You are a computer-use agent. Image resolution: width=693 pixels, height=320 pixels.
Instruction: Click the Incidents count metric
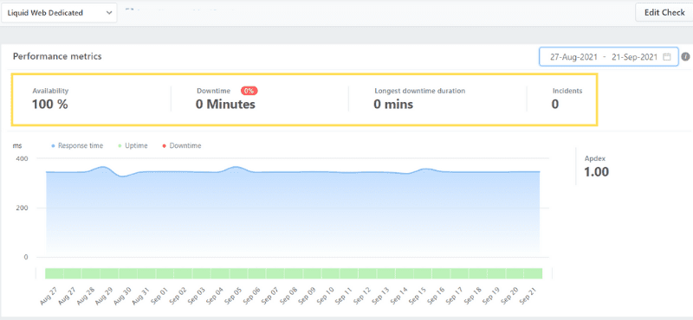pos(567,99)
